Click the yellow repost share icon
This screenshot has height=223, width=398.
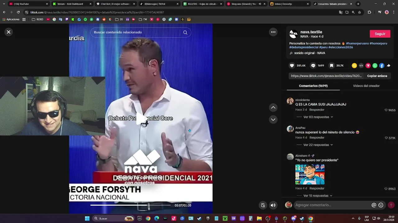(354, 66)
